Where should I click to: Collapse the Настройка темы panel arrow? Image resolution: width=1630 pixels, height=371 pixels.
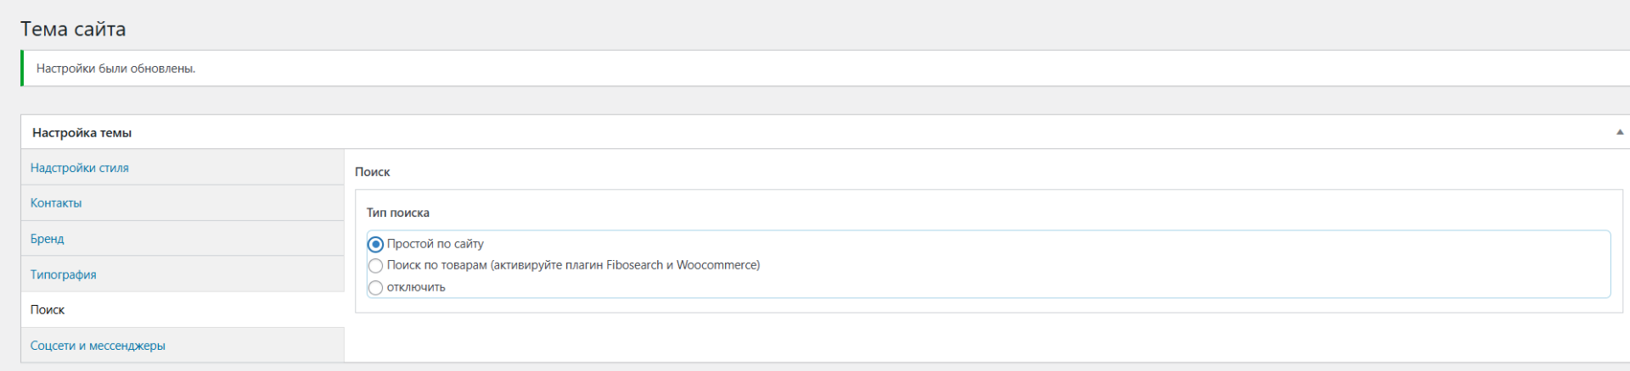pyautogui.click(x=1619, y=132)
